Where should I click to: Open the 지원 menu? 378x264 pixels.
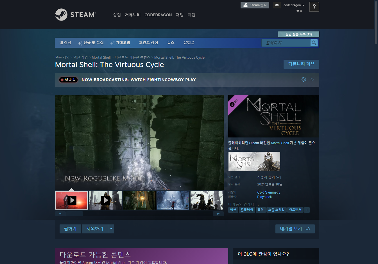tap(191, 15)
